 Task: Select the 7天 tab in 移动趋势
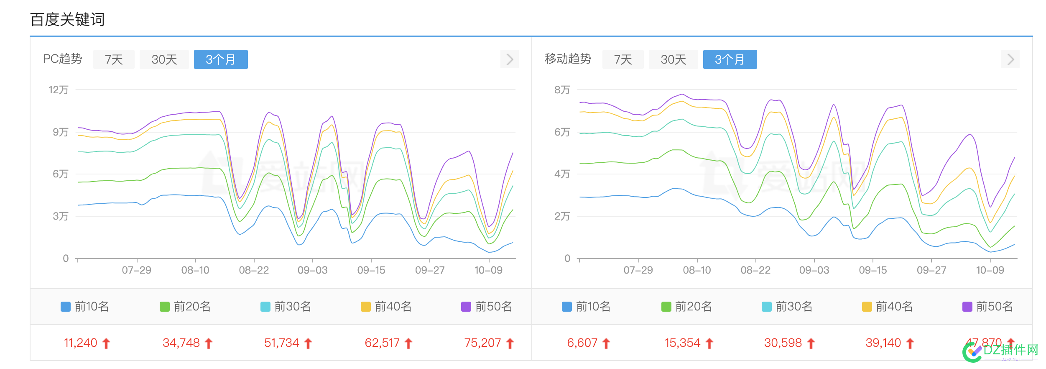[623, 59]
